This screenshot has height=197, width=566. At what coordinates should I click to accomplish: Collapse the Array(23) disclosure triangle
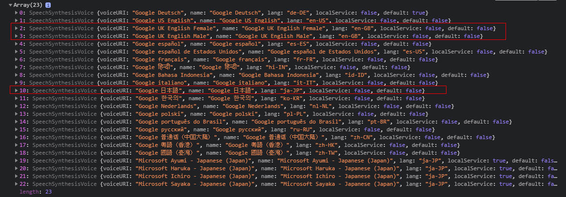10,5
